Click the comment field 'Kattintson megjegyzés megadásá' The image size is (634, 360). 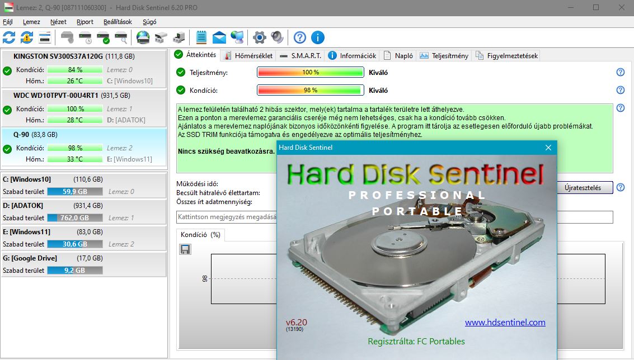click(395, 217)
